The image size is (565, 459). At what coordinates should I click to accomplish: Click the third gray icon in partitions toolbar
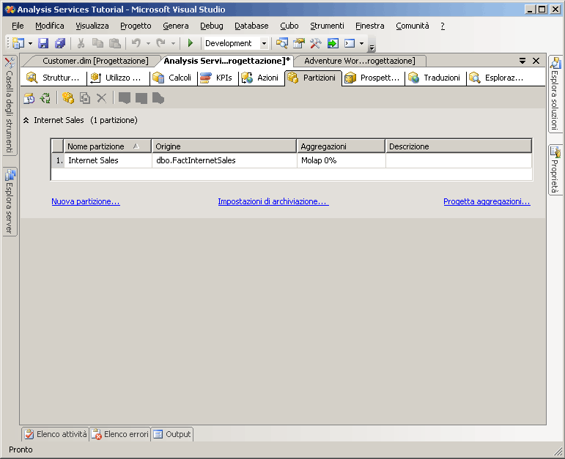pyautogui.click(x=158, y=98)
